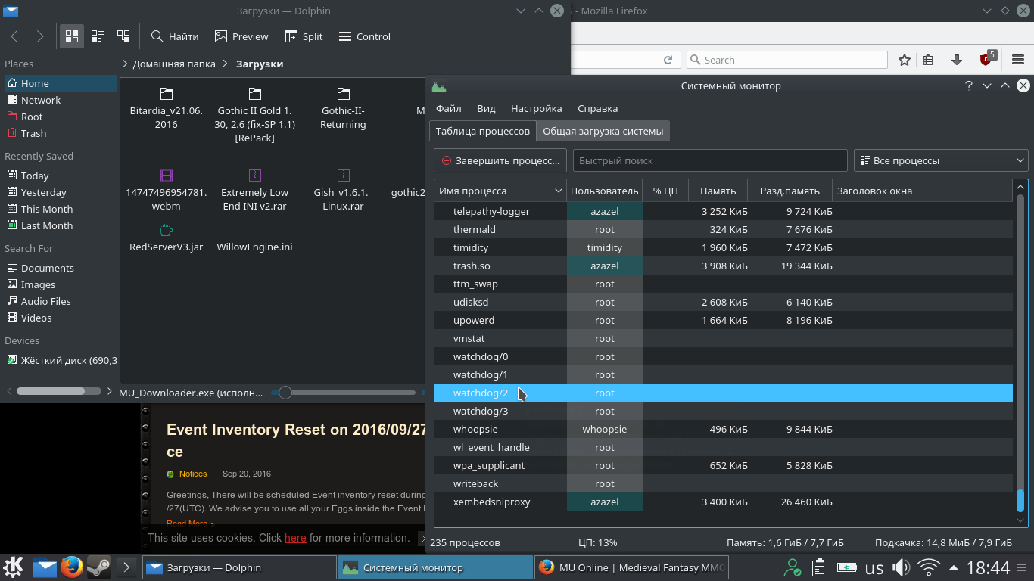
Task: Search for Videos in Dolphin
Action: tap(61, 318)
